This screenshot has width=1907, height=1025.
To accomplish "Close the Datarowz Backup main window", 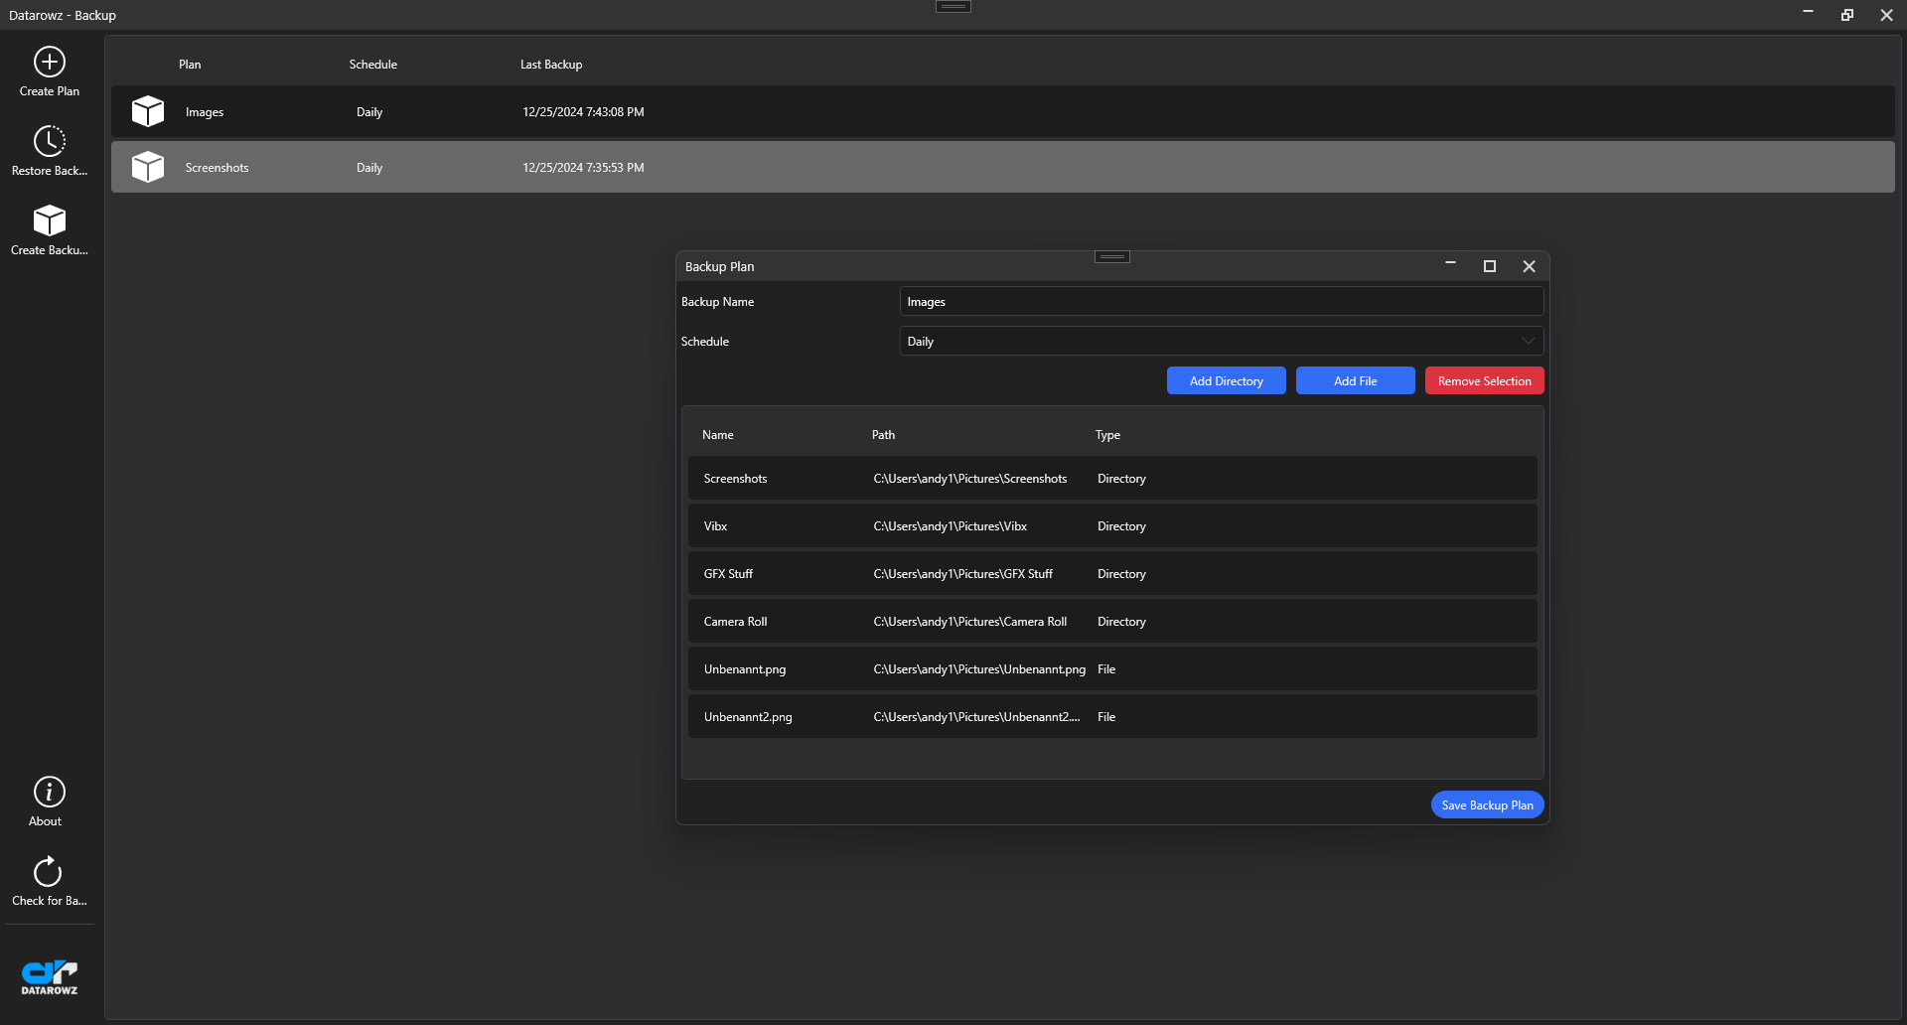I will coord(1886,15).
